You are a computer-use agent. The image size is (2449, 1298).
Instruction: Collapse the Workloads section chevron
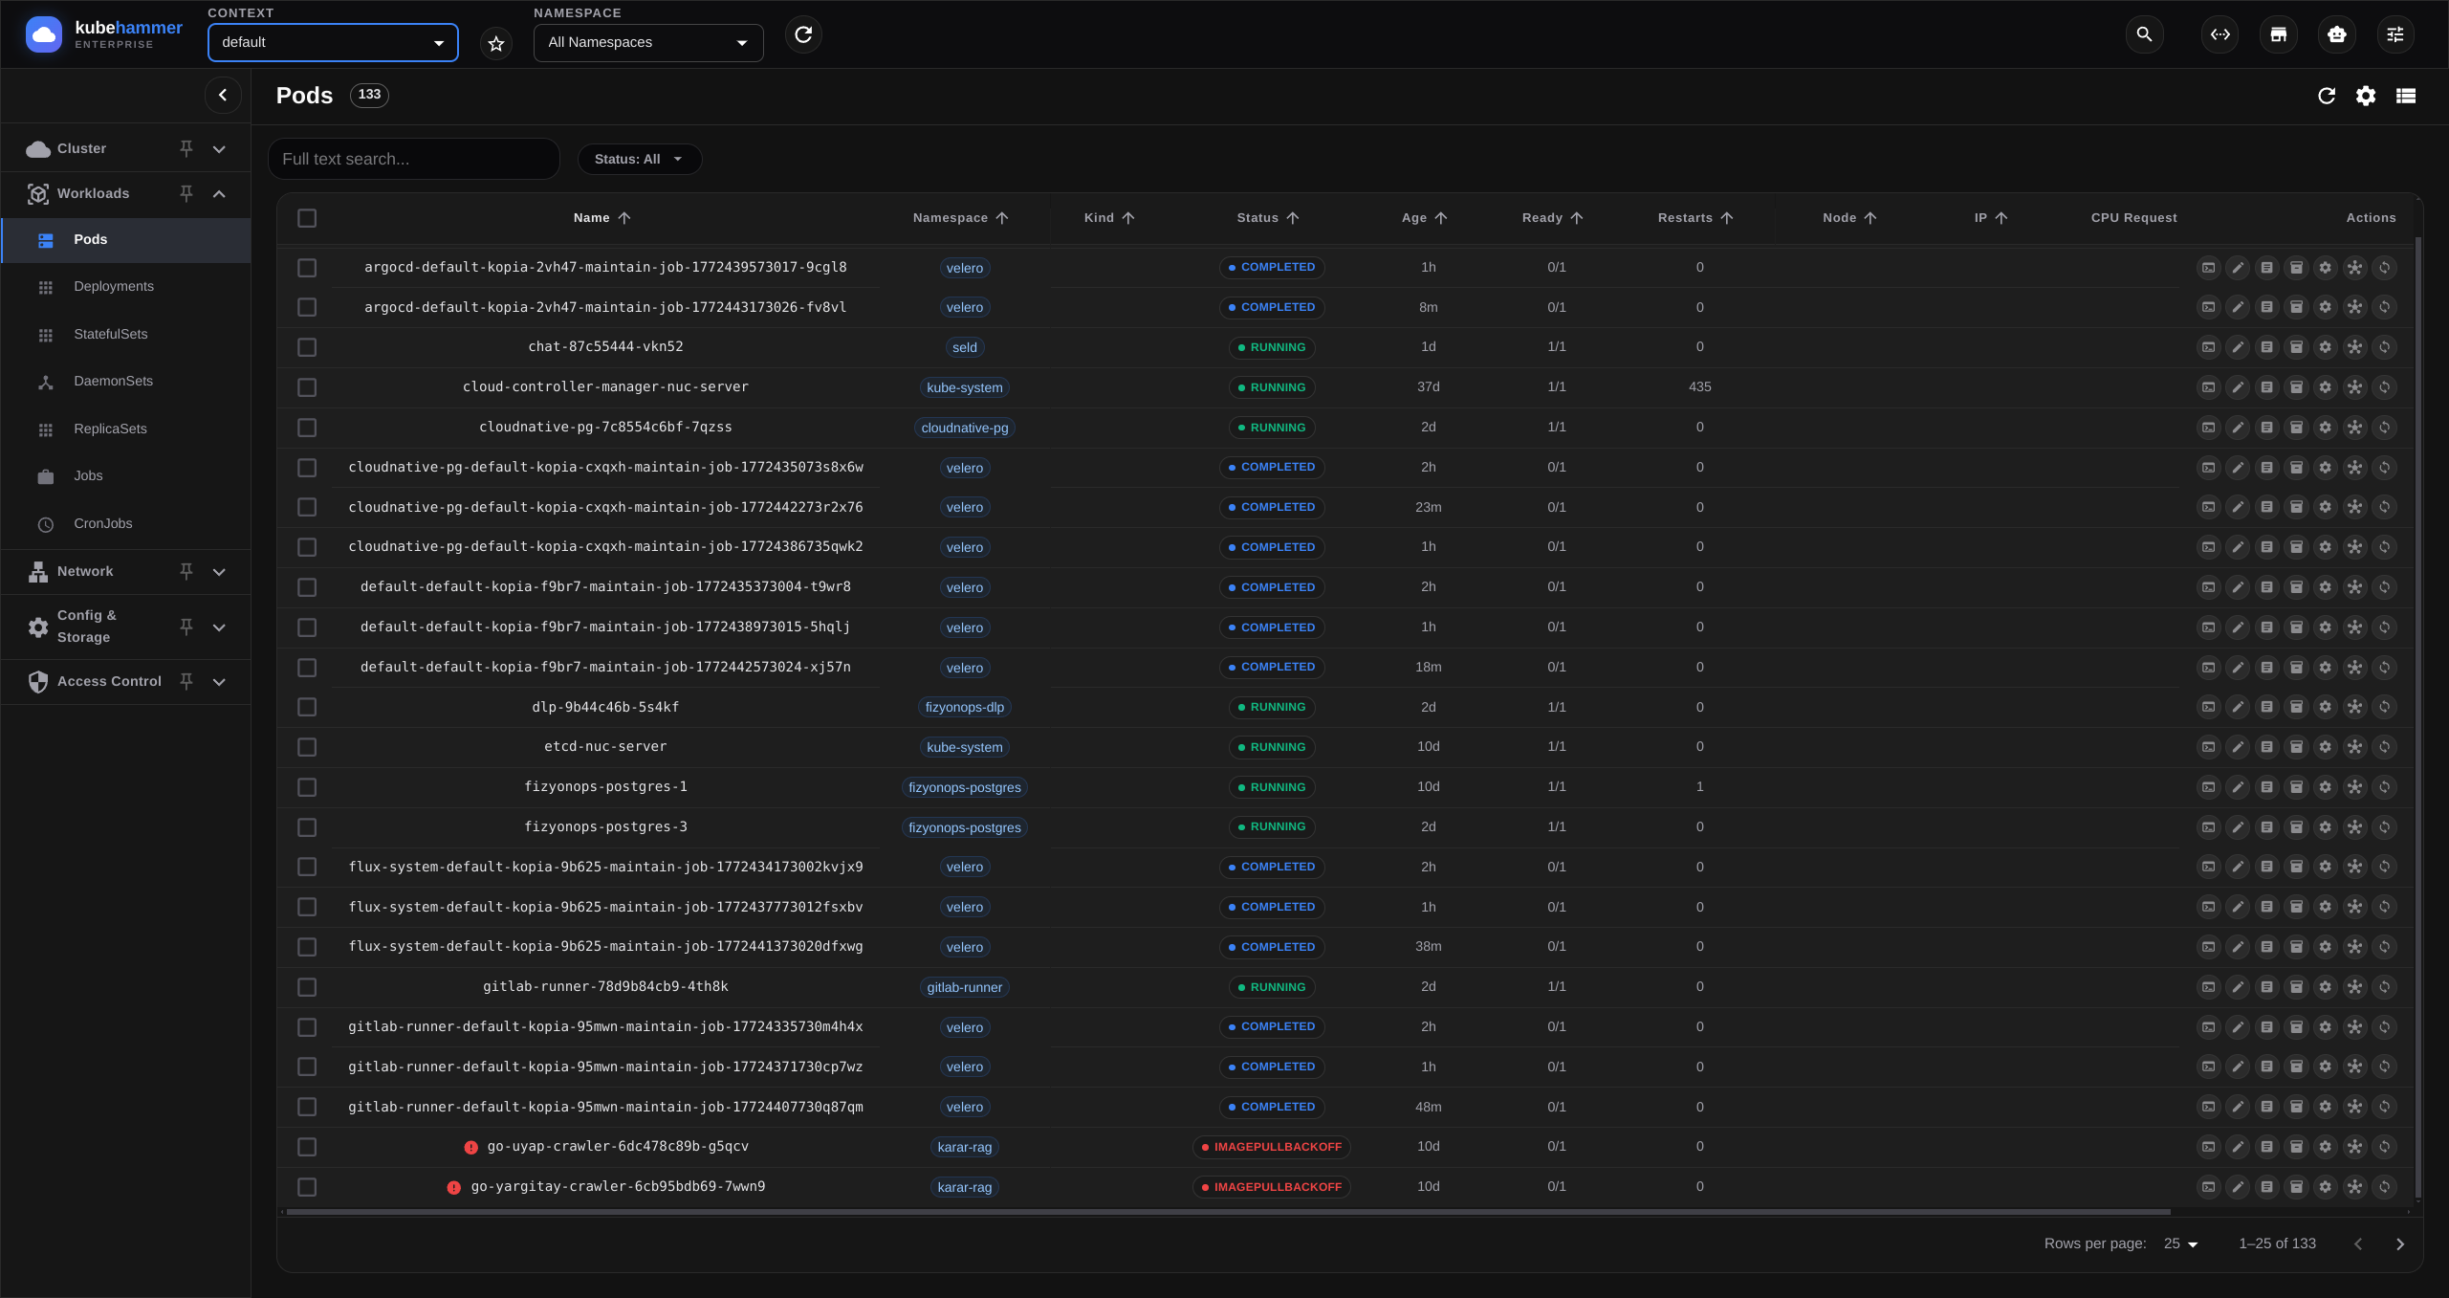pyautogui.click(x=219, y=193)
